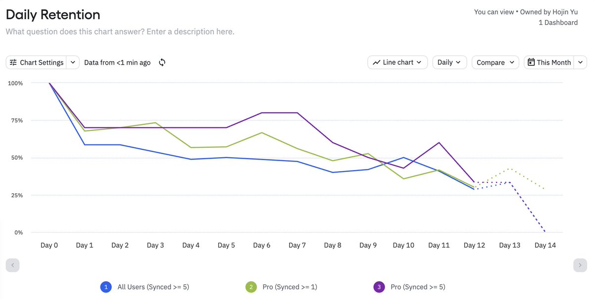
Task: Click the calendar icon beside This Month
Action: 531,62
